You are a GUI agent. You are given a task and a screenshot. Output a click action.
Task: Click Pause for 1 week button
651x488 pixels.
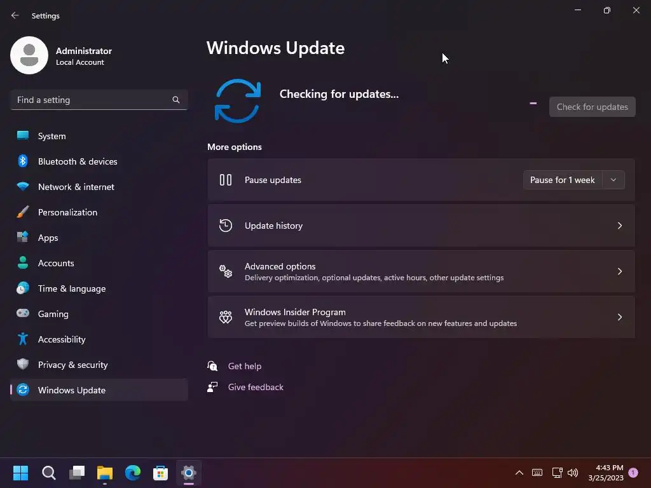pos(563,180)
